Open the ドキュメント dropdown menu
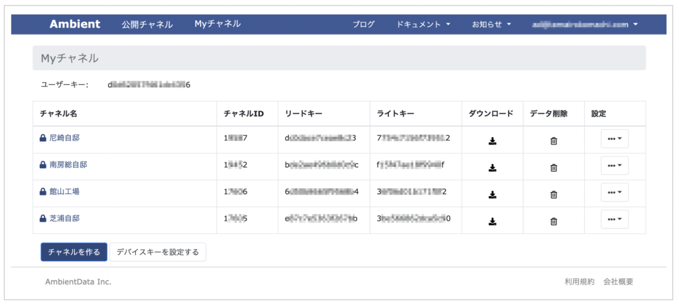The image size is (679, 306). coord(423,25)
